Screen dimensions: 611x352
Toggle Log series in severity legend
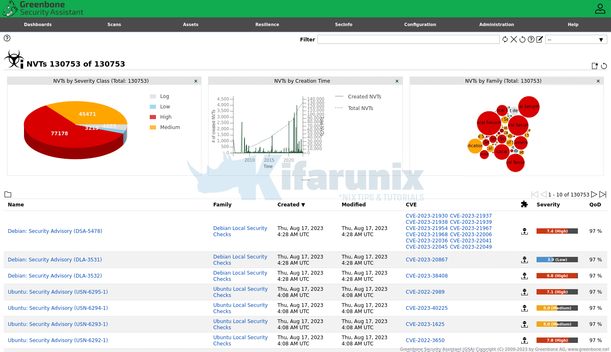tap(159, 96)
